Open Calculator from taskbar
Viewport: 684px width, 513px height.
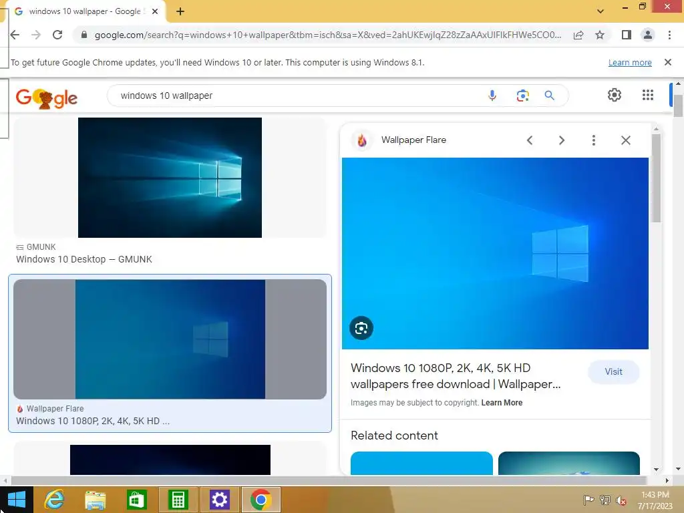pyautogui.click(x=178, y=500)
